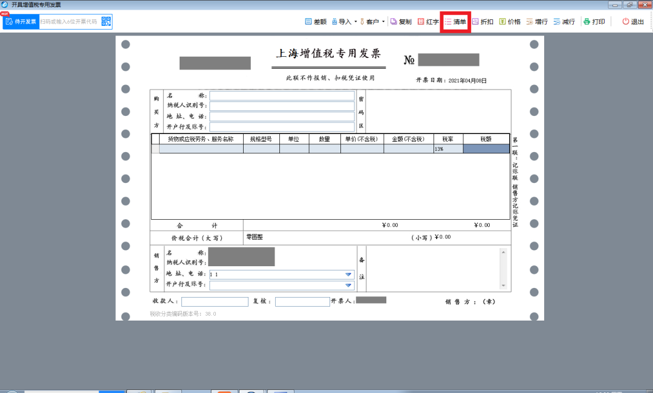653x393 pixels.
Task: Select the goods name cell in first row
Action: point(201,149)
